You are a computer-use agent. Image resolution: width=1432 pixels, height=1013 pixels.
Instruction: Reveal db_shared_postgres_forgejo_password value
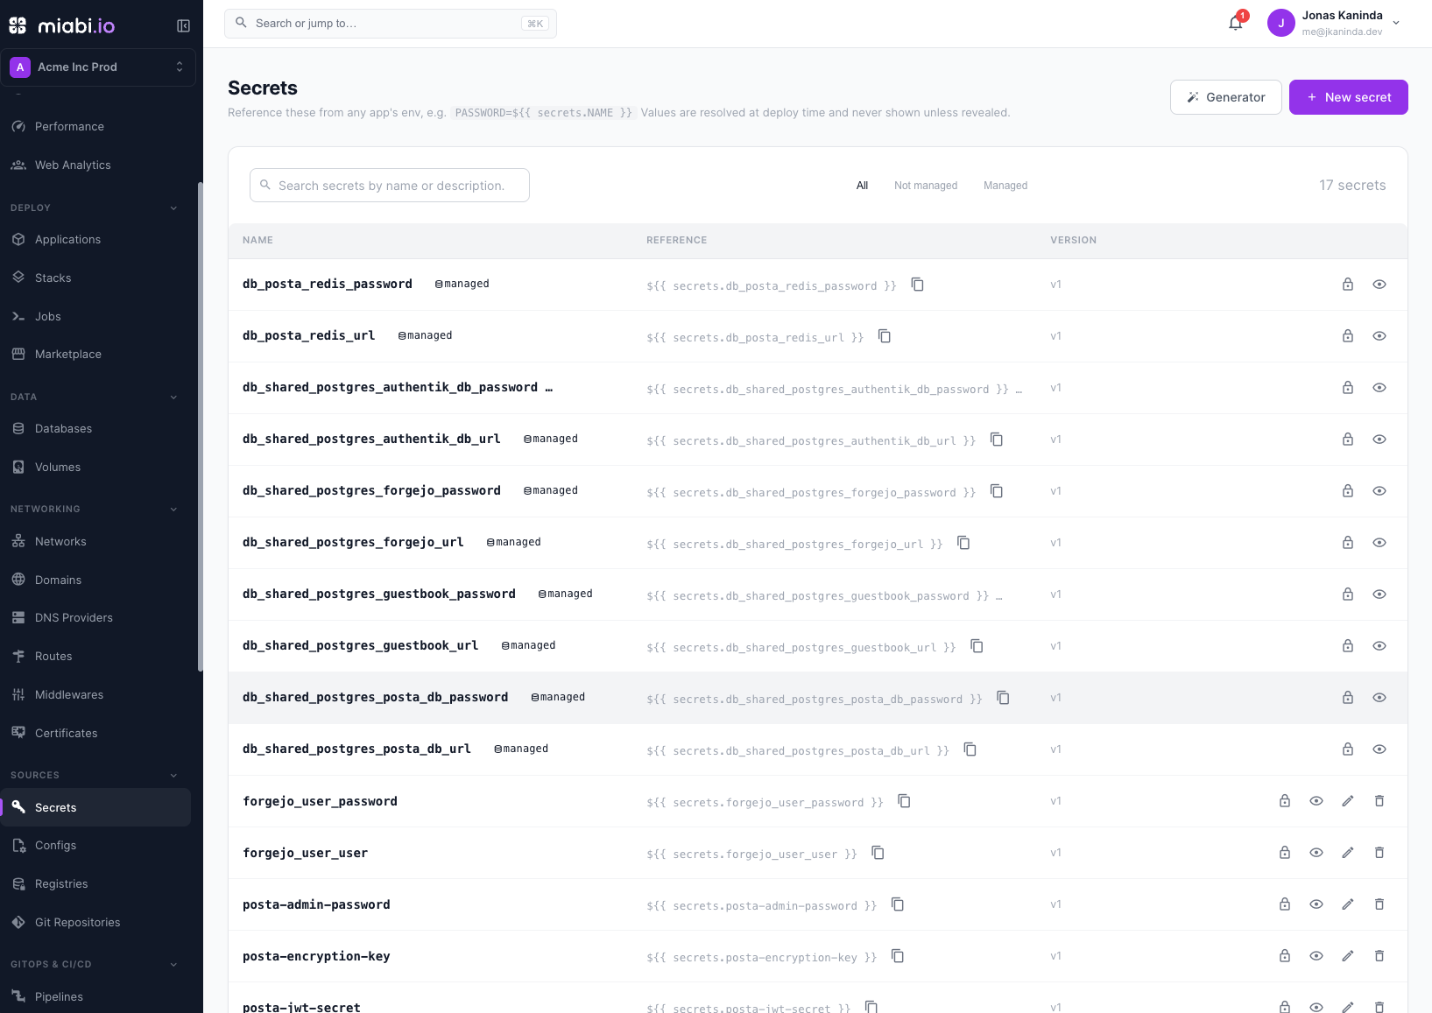click(x=1379, y=491)
